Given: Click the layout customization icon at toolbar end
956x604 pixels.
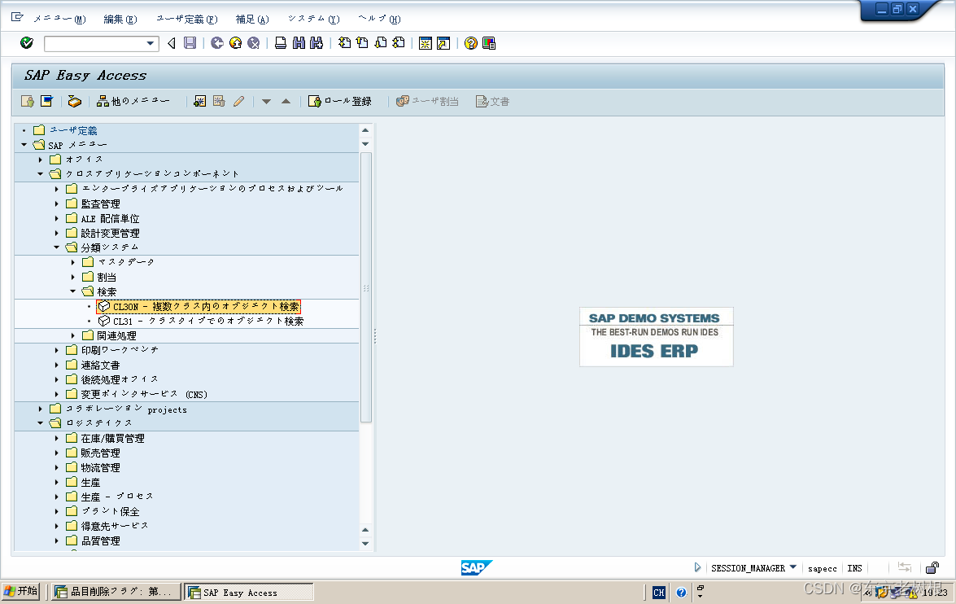Looking at the screenshot, I should click(x=488, y=42).
